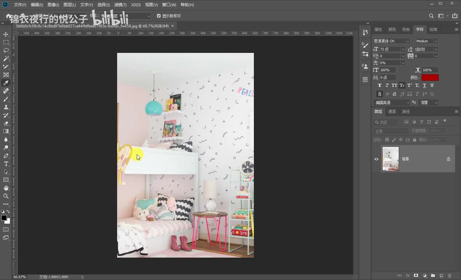Select the Frame tool
461x280 pixels.
tap(6, 75)
